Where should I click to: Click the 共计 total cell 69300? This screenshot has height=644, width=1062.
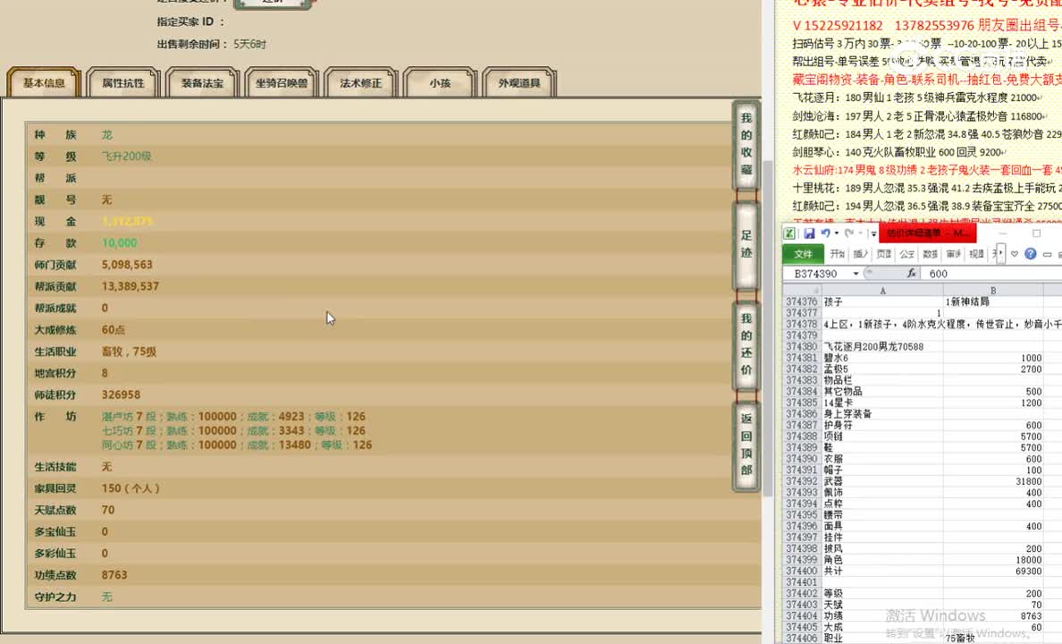pos(993,572)
